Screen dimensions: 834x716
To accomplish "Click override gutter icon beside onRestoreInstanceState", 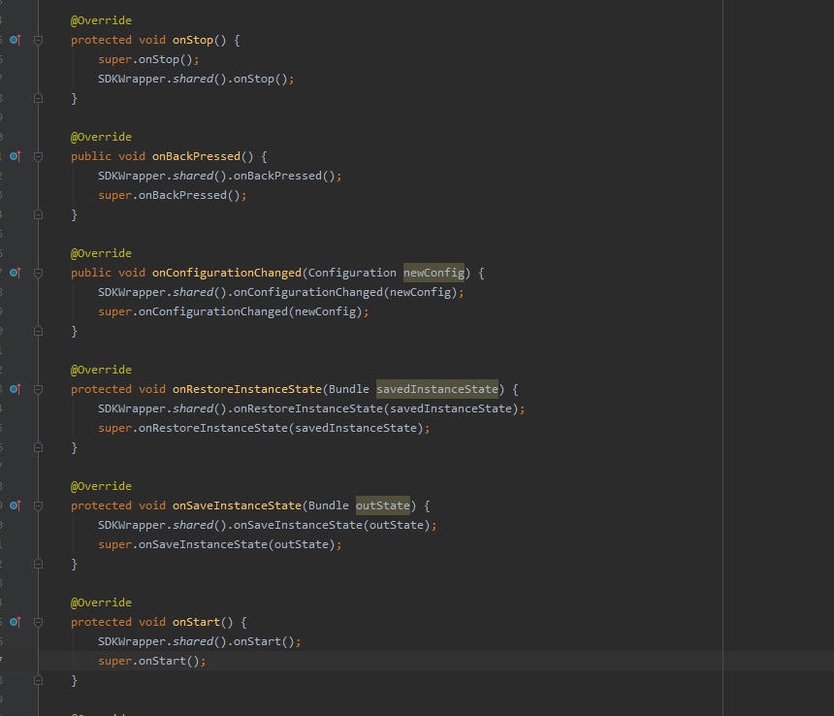I will [x=16, y=389].
